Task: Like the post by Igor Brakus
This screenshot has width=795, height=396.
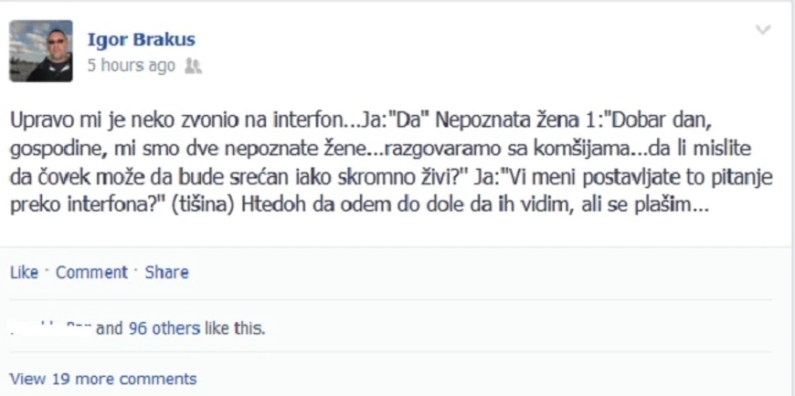Action: point(24,273)
